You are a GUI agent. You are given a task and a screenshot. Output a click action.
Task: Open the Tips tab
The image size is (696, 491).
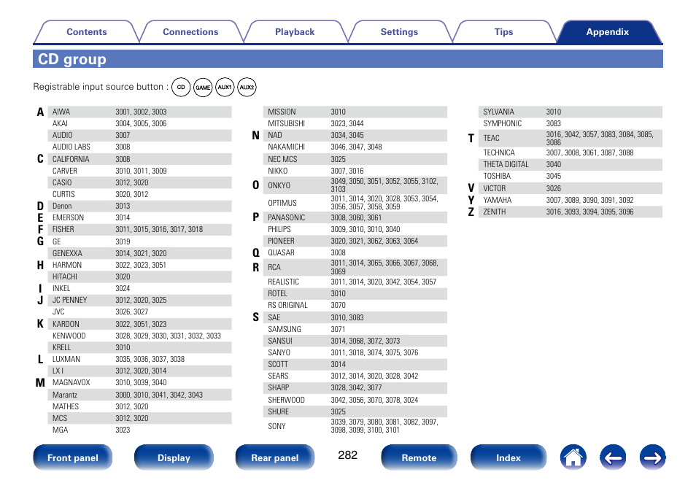pos(503,32)
